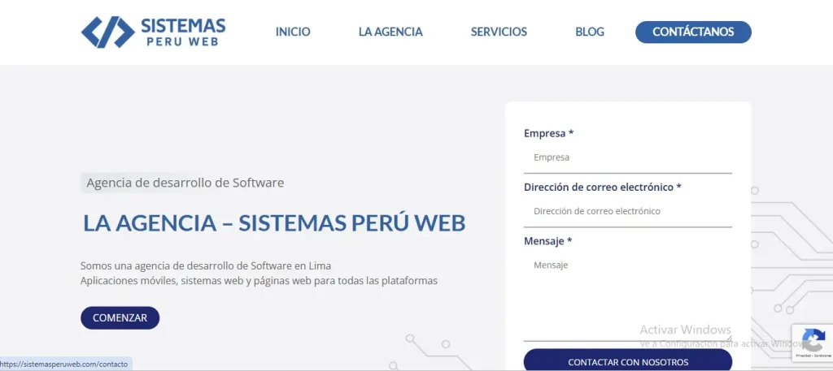Focus the Mensaje text area
Viewport: 833px width, 371px height.
pos(628,296)
